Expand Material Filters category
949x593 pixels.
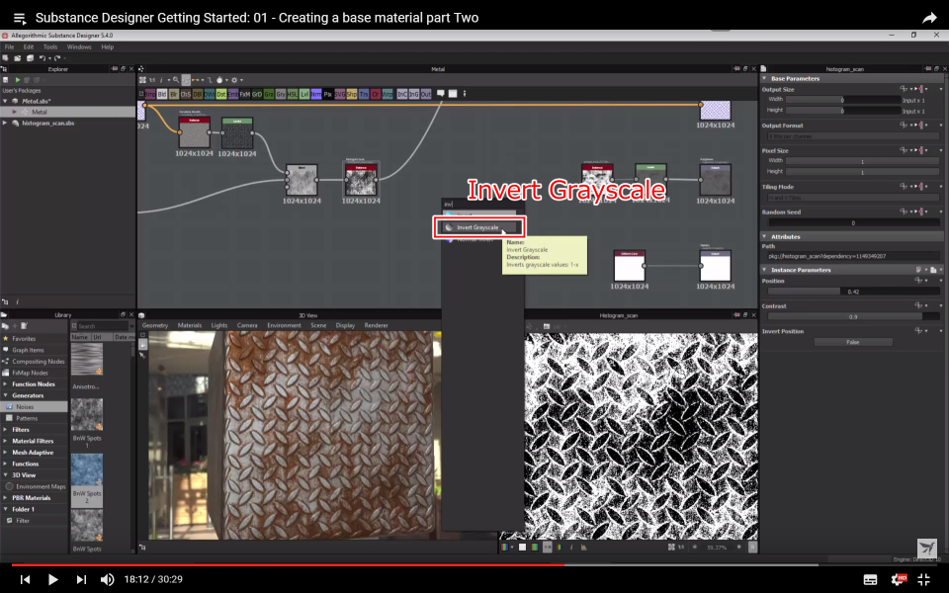(x=6, y=441)
